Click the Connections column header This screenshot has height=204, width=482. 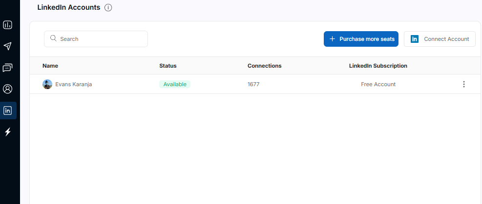[x=264, y=66]
